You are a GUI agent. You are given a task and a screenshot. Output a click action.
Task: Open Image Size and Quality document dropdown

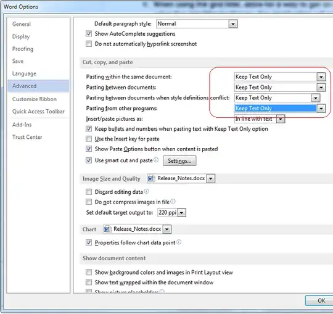tap(211, 178)
